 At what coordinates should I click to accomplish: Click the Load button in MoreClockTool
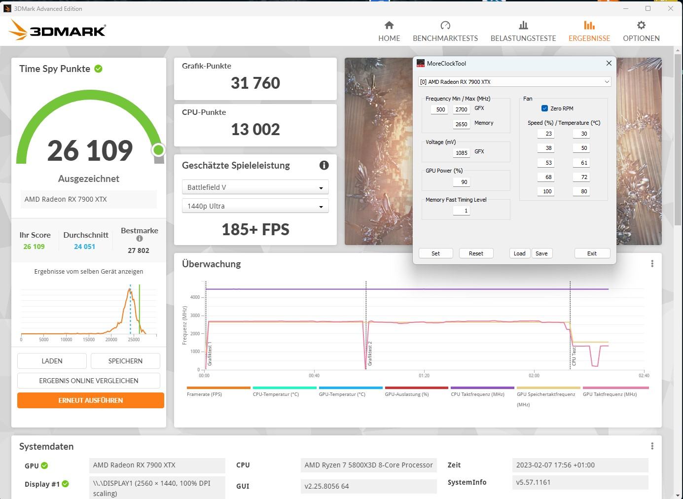pos(520,253)
